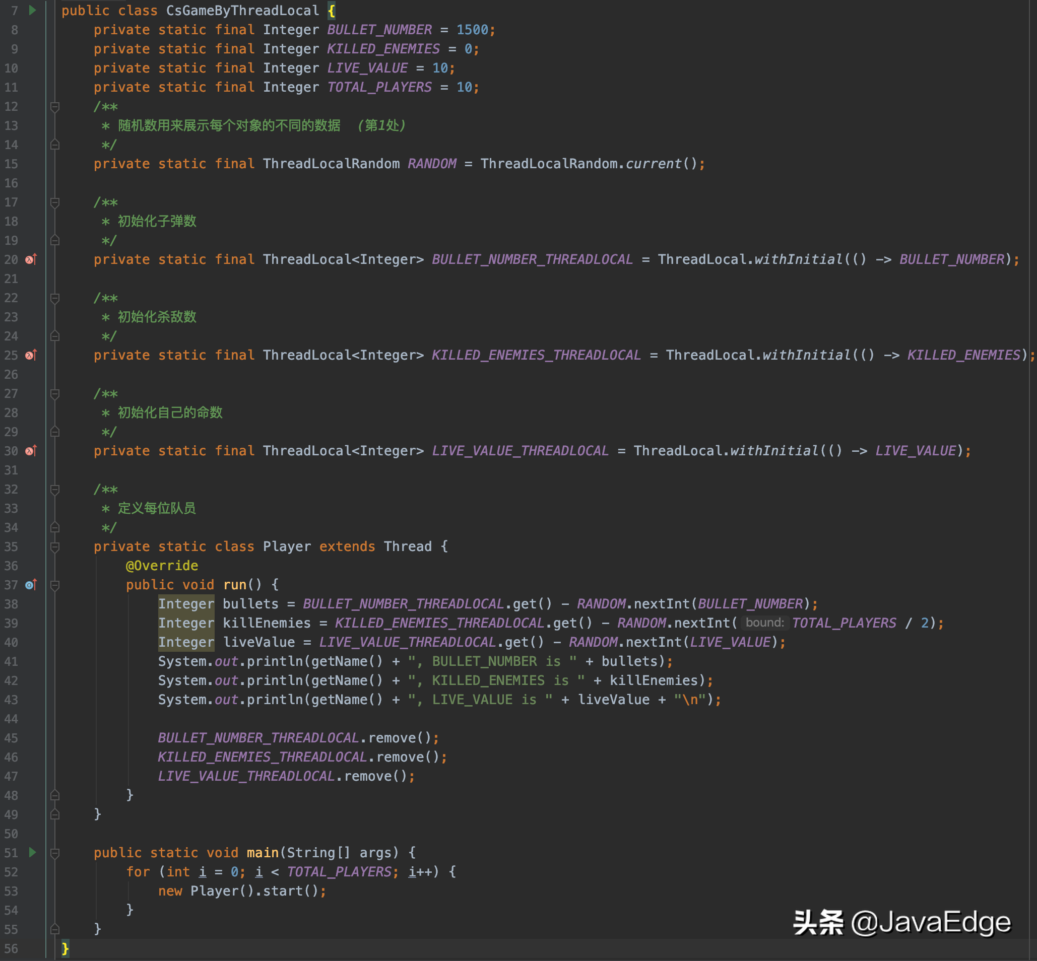1037x961 pixels.
Task: Click the run method name on line 37
Action: [235, 584]
